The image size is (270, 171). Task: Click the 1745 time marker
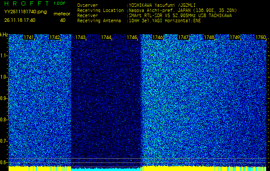[132, 37]
